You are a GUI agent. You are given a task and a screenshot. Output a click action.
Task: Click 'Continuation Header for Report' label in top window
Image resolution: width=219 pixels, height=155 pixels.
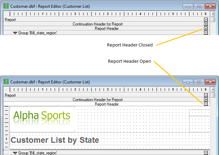[x=98, y=24]
